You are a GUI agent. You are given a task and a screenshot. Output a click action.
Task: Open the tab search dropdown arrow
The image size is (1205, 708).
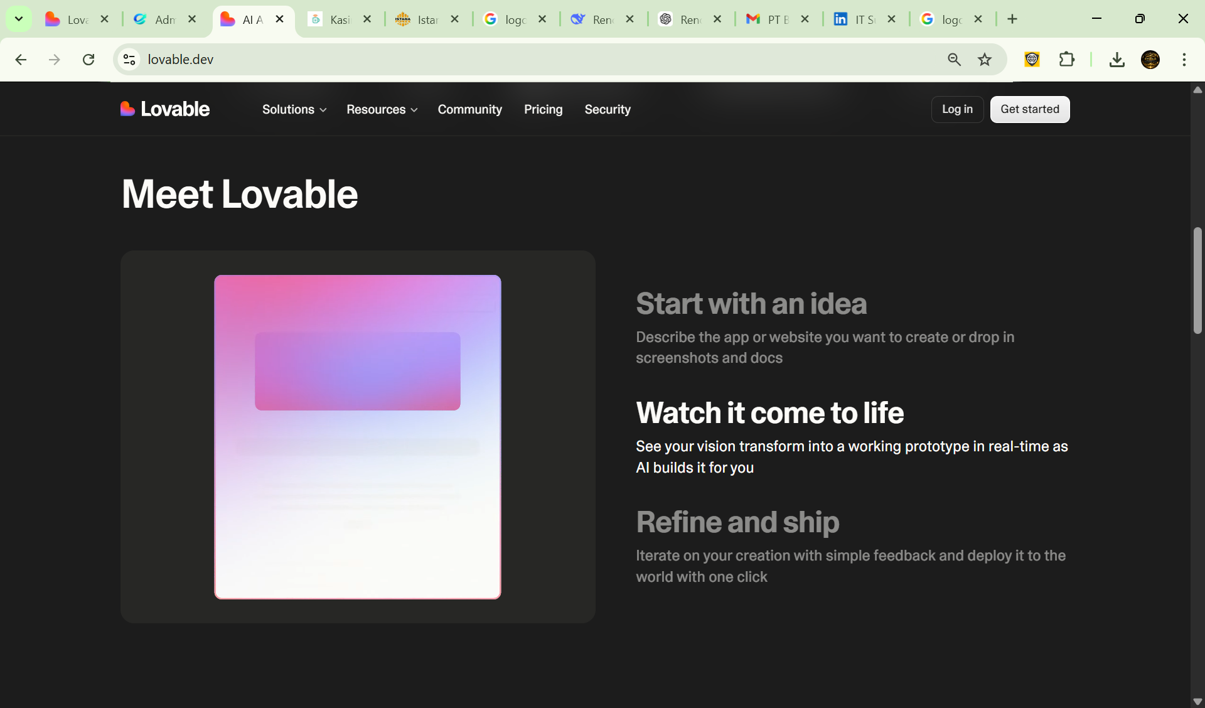tap(19, 19)
